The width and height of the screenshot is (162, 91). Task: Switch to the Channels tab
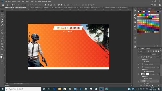click(148, 48)
